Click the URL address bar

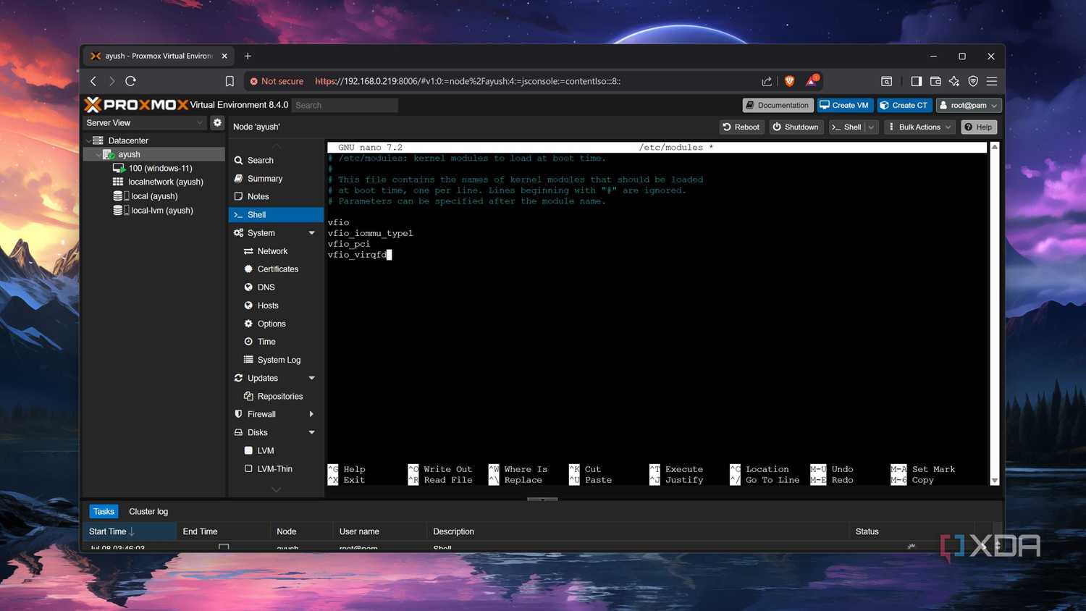pos(468,81)
